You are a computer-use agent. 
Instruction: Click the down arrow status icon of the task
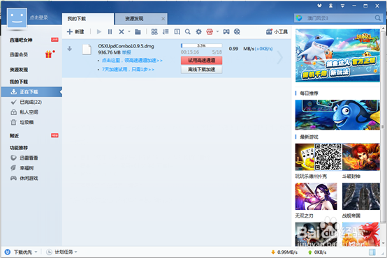(70, 49)
